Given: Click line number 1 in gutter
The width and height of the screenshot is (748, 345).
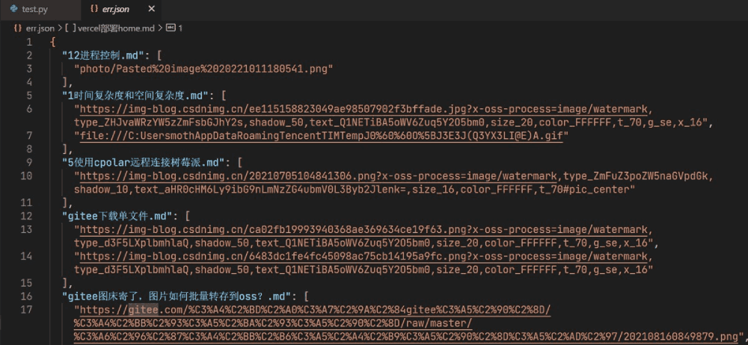Looking at the screenshot, I should (x=30, y=42).
